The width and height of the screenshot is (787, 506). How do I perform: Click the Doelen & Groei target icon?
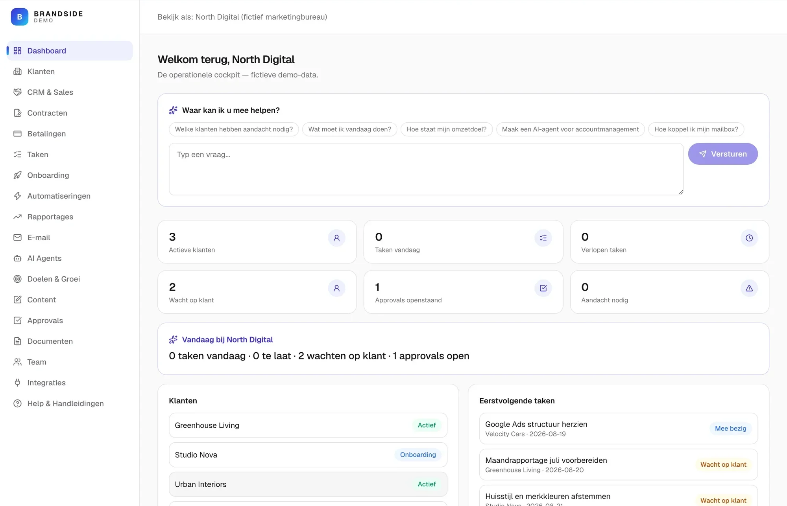click(17, 279)
